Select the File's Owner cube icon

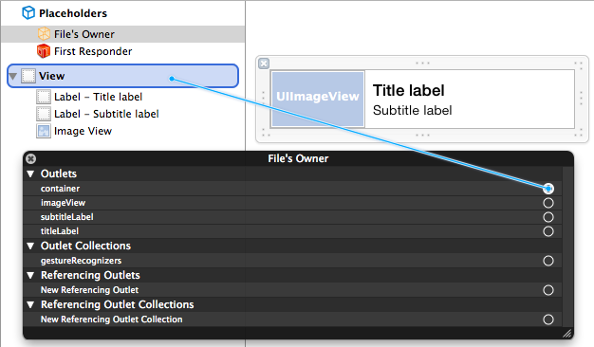point(44,34)
